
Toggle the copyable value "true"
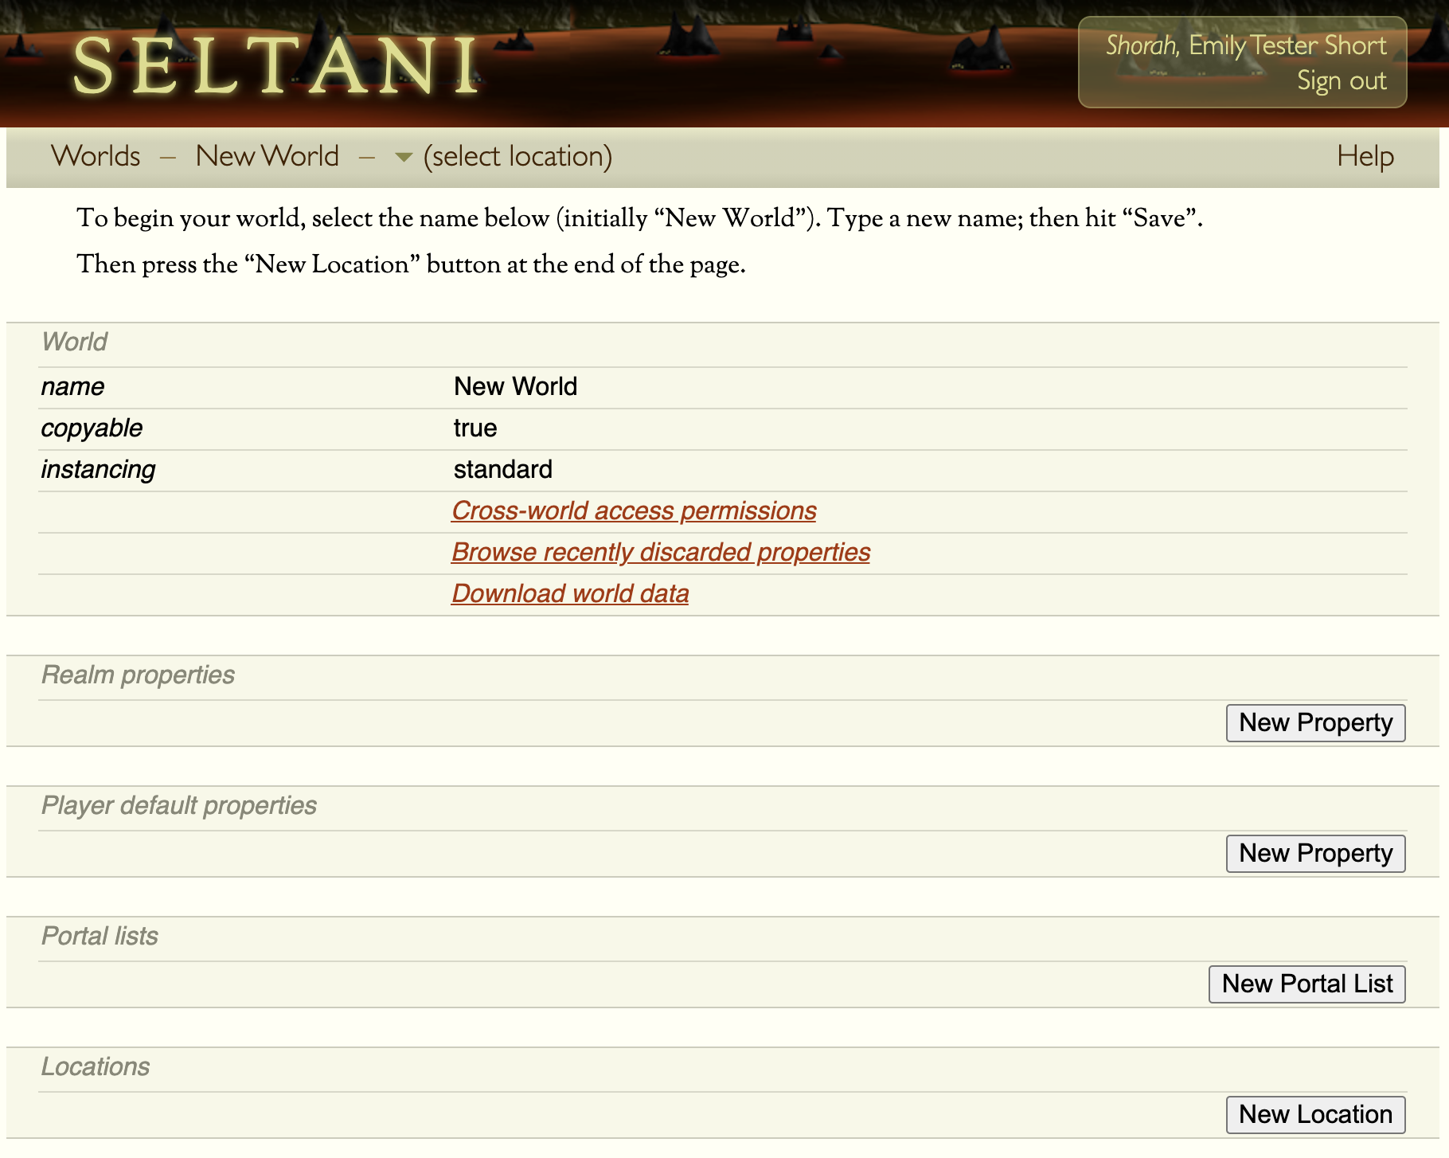(475, 428)
